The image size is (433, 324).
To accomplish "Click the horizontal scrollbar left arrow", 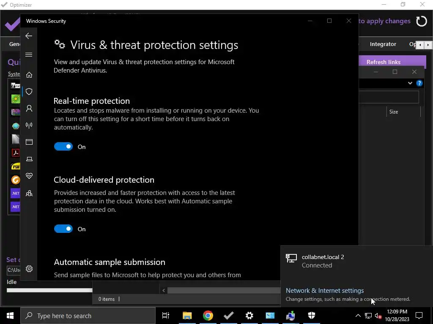I will coord(164,290).
